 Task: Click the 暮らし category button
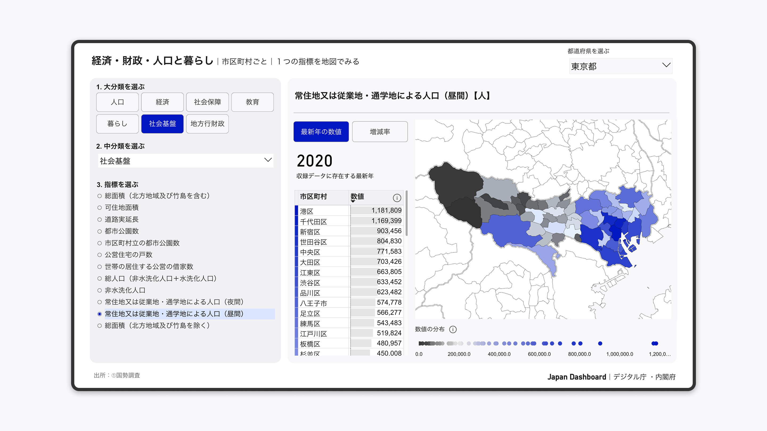(x=117, y=124)
